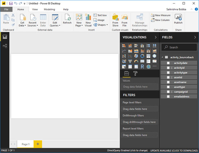The height and width of the screenshot is (153, 199).
Task: Check the activitytype field
Action: point(168,73)
